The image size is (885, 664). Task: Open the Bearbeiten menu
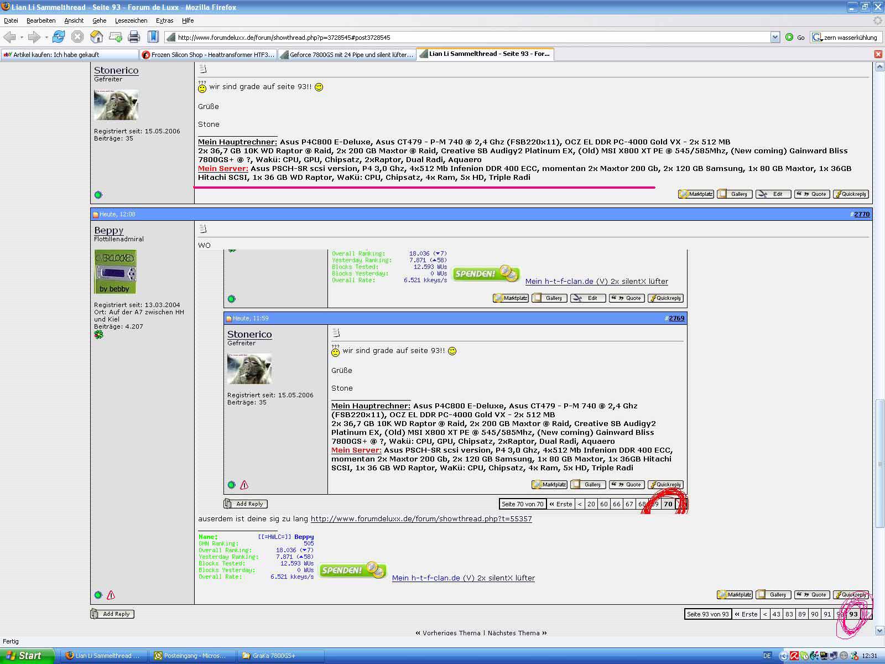41,20
